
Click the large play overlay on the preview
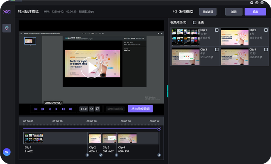point(91,68)
